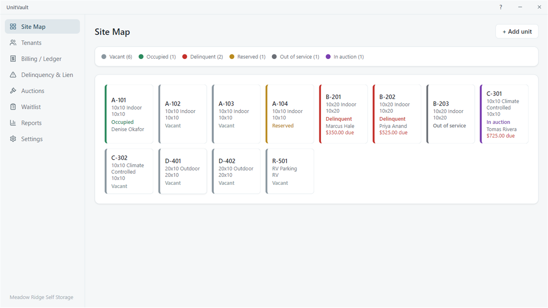This screenshot has height=308, width=548.
Task: Open reserved unit A-104 card
Action: (290, 114)
